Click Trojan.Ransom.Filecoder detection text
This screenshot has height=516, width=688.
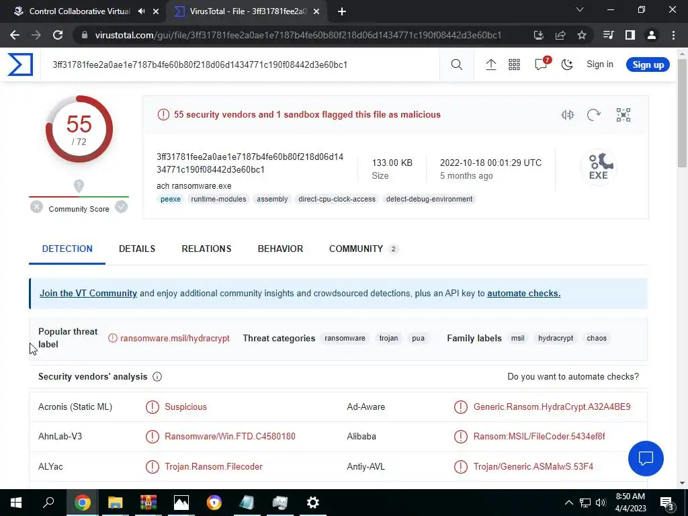point(214,466)
